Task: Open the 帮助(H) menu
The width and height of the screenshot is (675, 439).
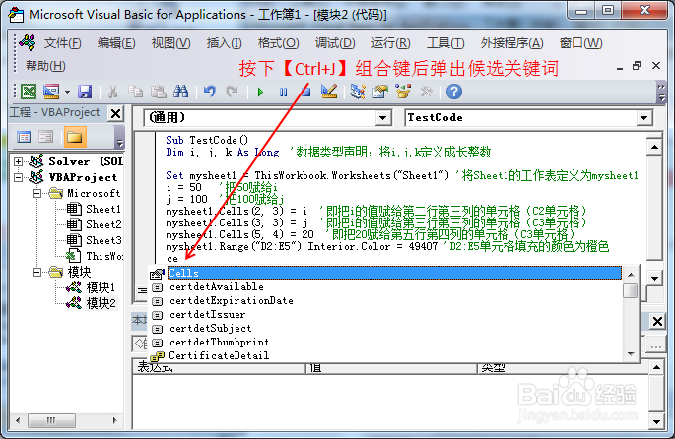Action: 45,66
